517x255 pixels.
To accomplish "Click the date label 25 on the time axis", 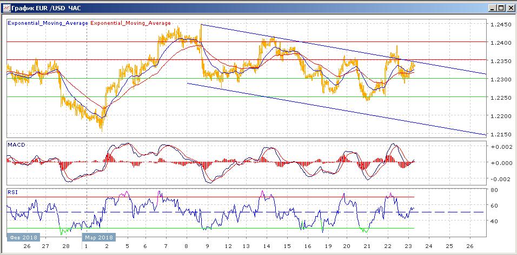I will [449, 246].
